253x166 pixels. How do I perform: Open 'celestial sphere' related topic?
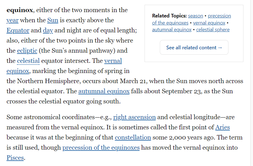point(213,30)
